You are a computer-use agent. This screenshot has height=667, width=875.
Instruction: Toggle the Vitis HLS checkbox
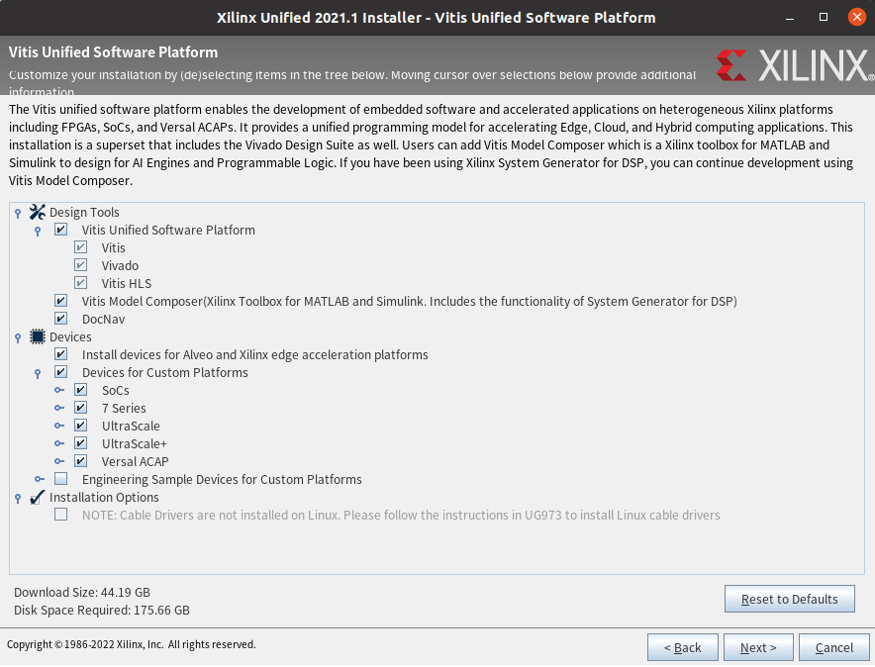81,283
